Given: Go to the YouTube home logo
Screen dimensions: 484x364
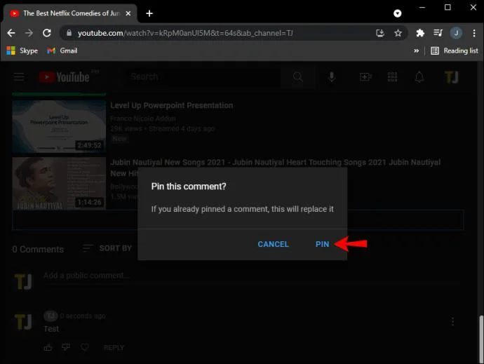Looking at the screenshot, I should pos(65,77).
